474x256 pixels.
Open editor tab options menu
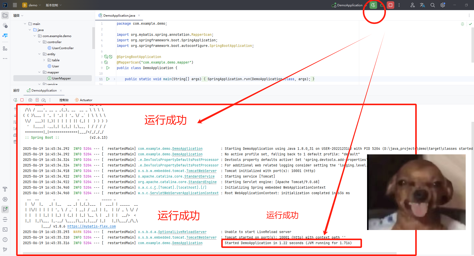tap(469, 15)
